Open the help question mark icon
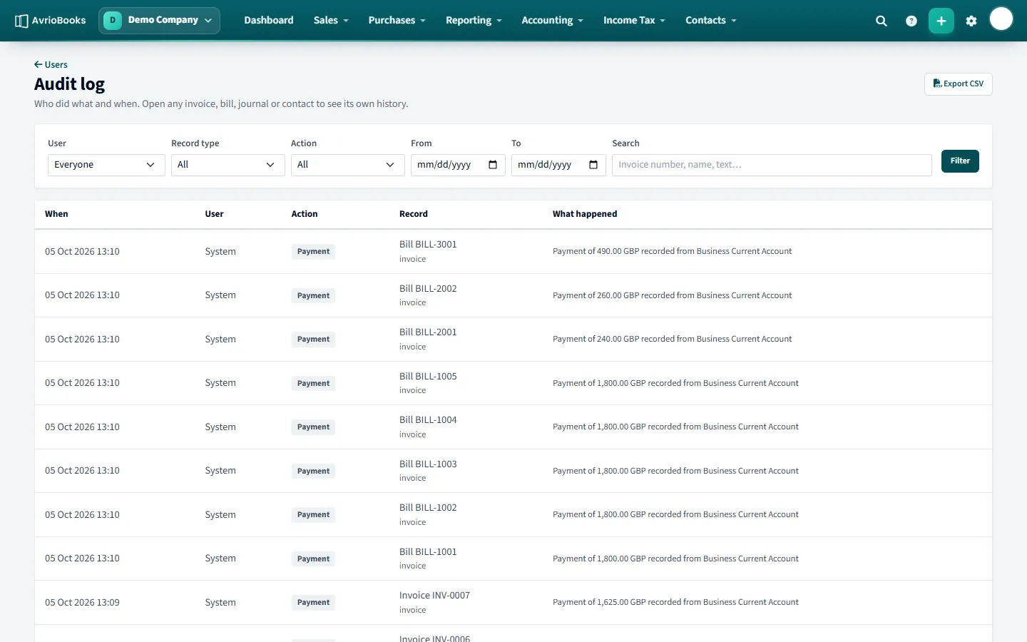1027x642 pixels. point(911,21)
